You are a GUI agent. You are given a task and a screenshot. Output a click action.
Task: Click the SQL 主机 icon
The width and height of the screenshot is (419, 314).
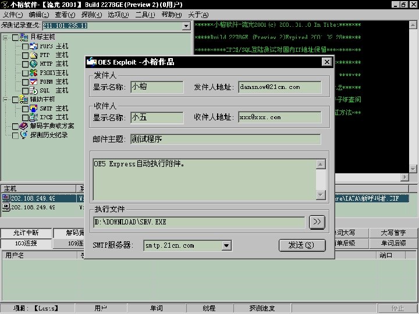coord(33,91)
